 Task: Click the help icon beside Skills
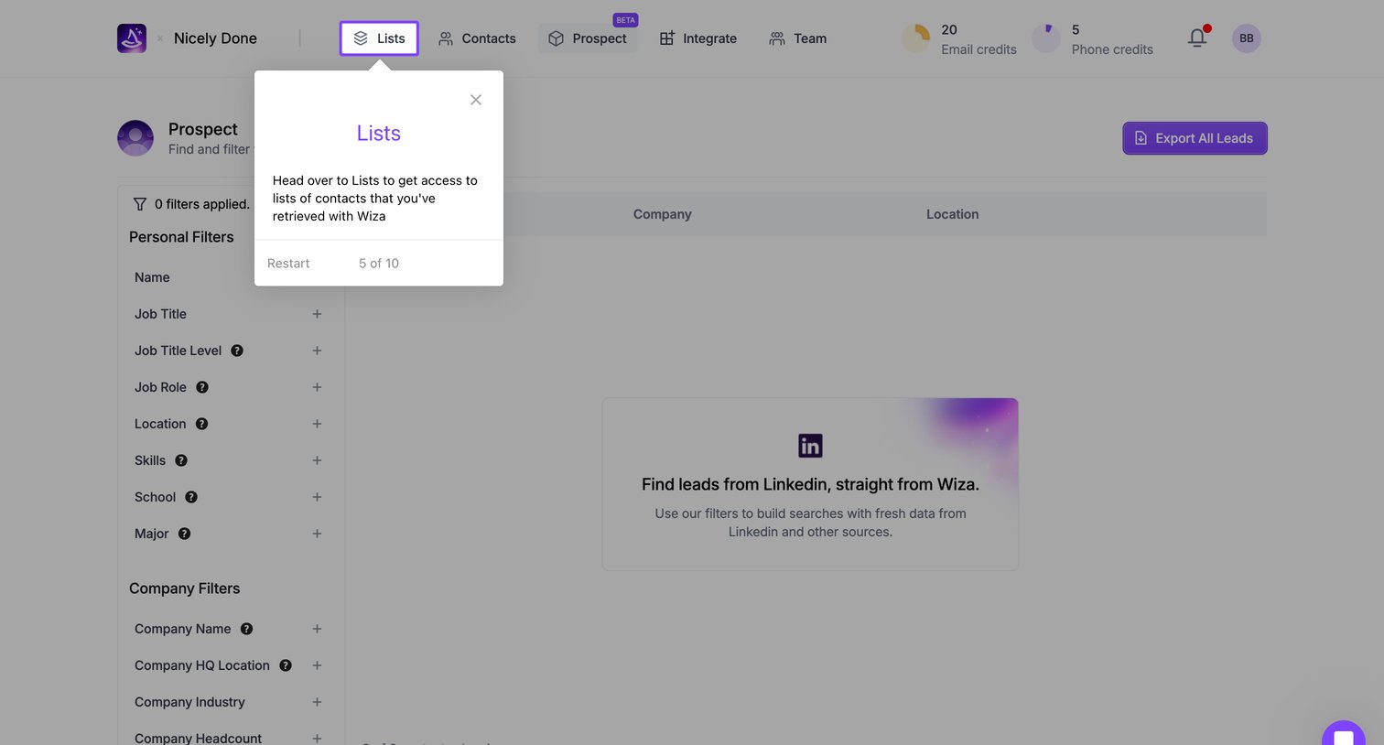pyautogui.click(x=181, y=460)
